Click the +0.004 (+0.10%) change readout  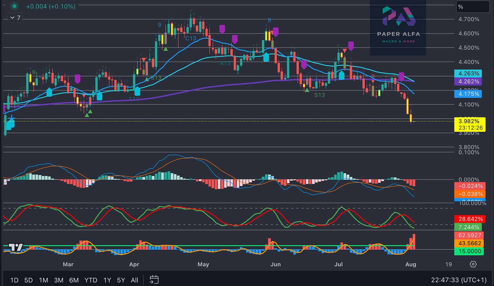(51, 6)
